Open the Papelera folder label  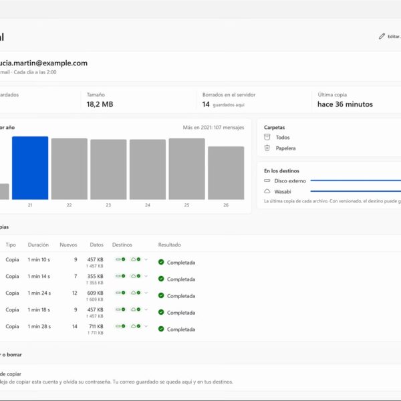pos(285,148)
